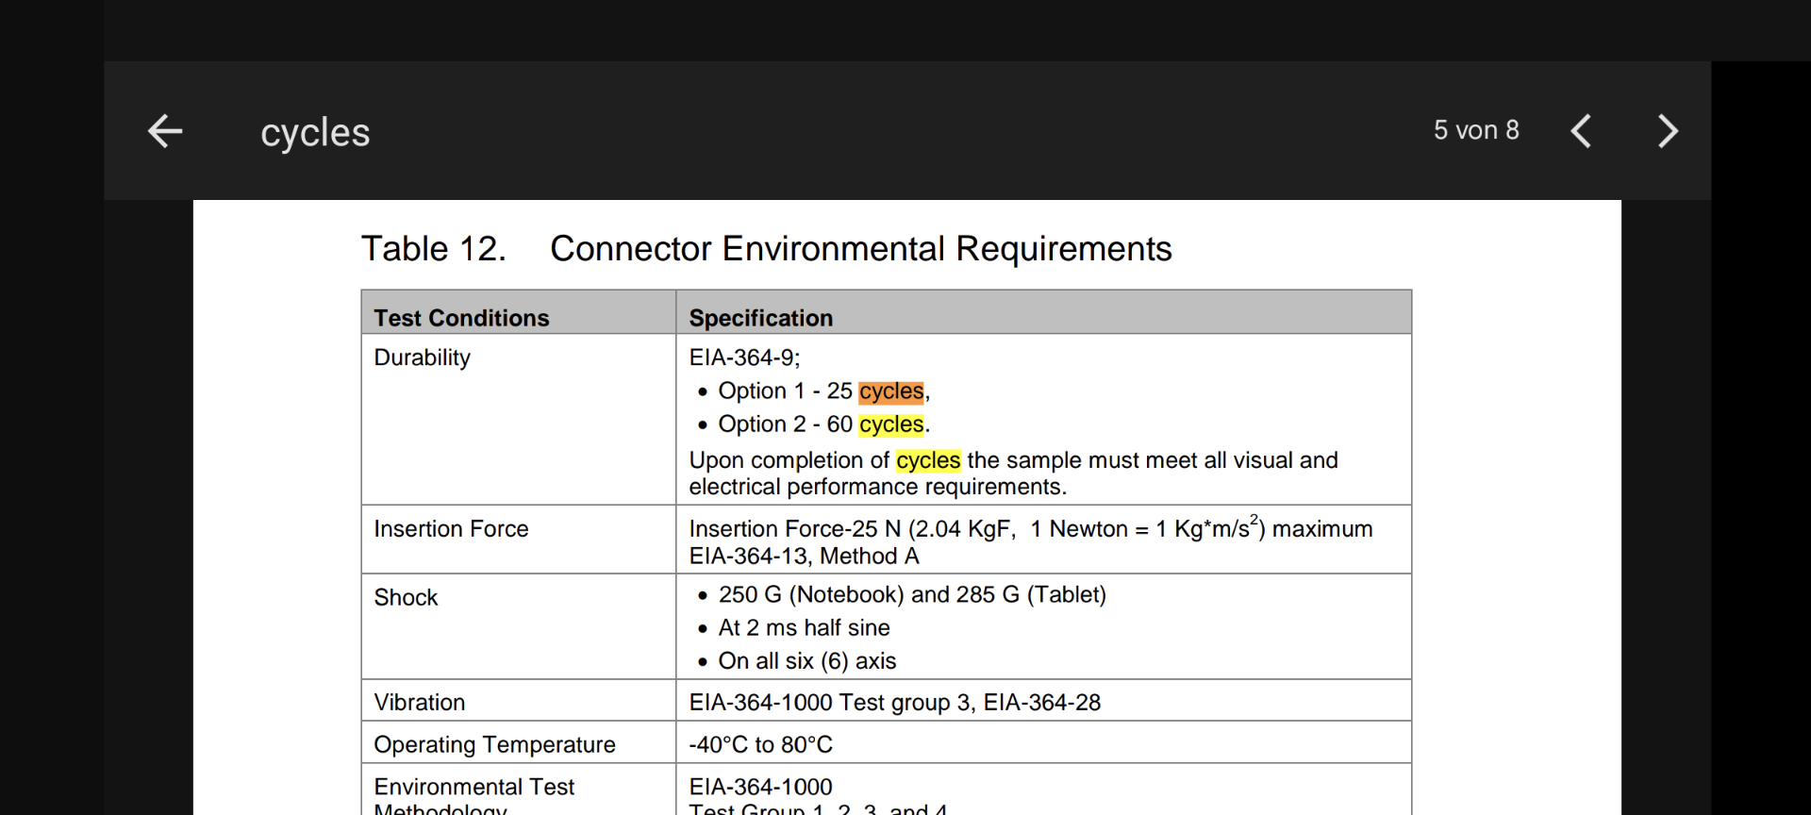Go to the previous search match
The width and height of the screenshot is (1811, 815).
point(1582,131)
